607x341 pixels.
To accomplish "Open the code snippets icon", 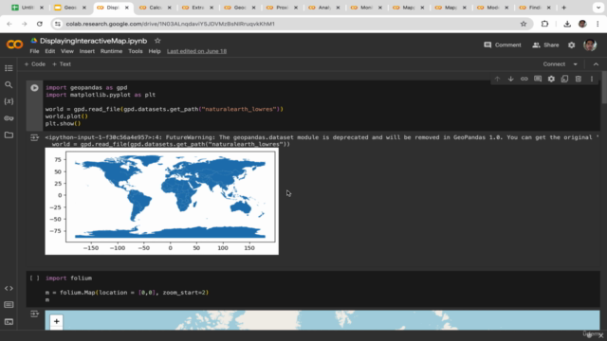I will click(9, 288).
